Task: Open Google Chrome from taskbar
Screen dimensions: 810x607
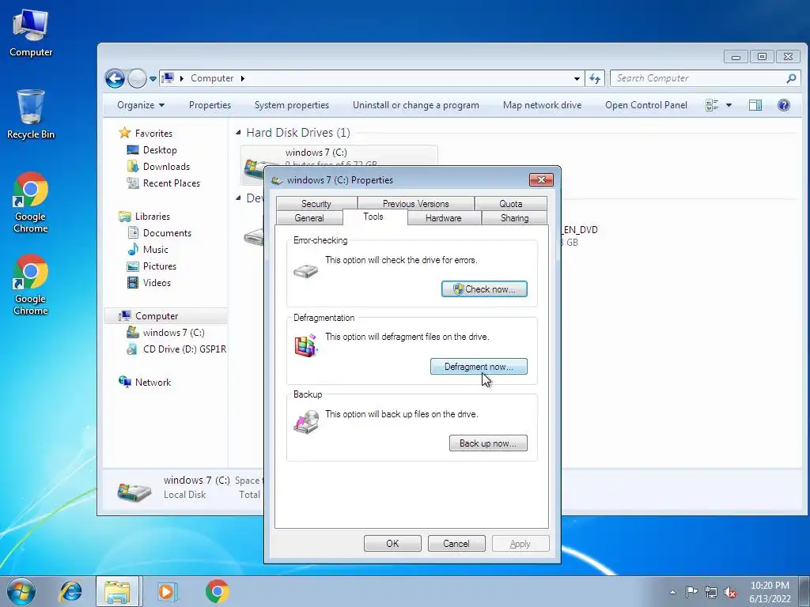Action: (x=217, y=591)
